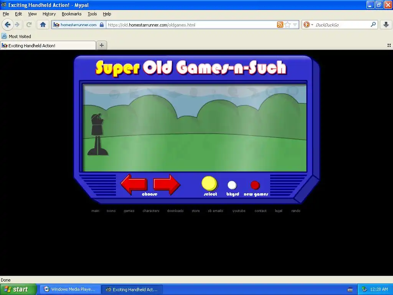The image size is (393, 295).
Task: Open the Windows start button
Action: pos(18,289)
